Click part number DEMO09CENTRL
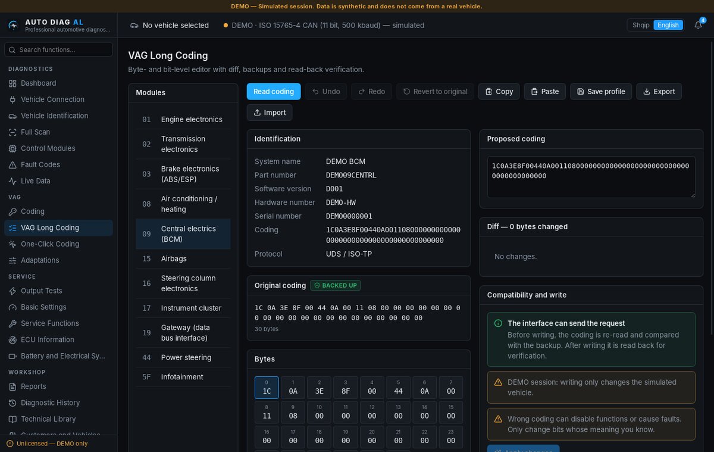 click(351, 175)
